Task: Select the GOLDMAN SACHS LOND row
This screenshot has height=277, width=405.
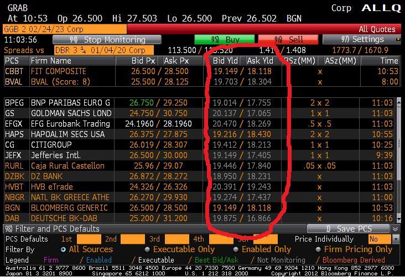Action: pyautogui.click(x=200, y=113)
